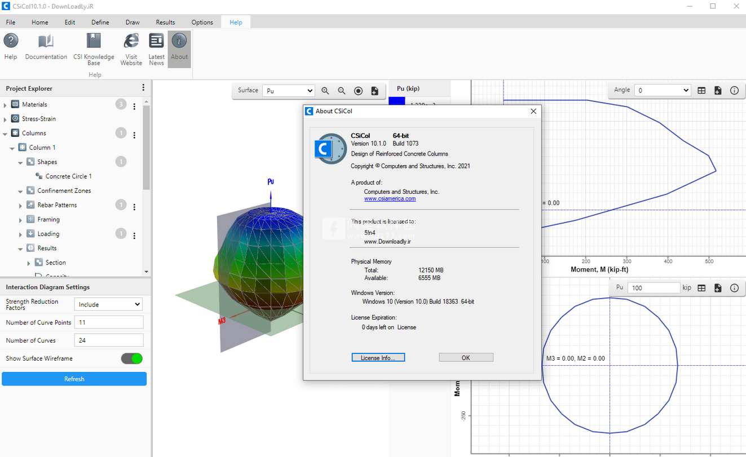Switch to the Results tab
The image size is (746, 457).
click(x=165, y=23)
